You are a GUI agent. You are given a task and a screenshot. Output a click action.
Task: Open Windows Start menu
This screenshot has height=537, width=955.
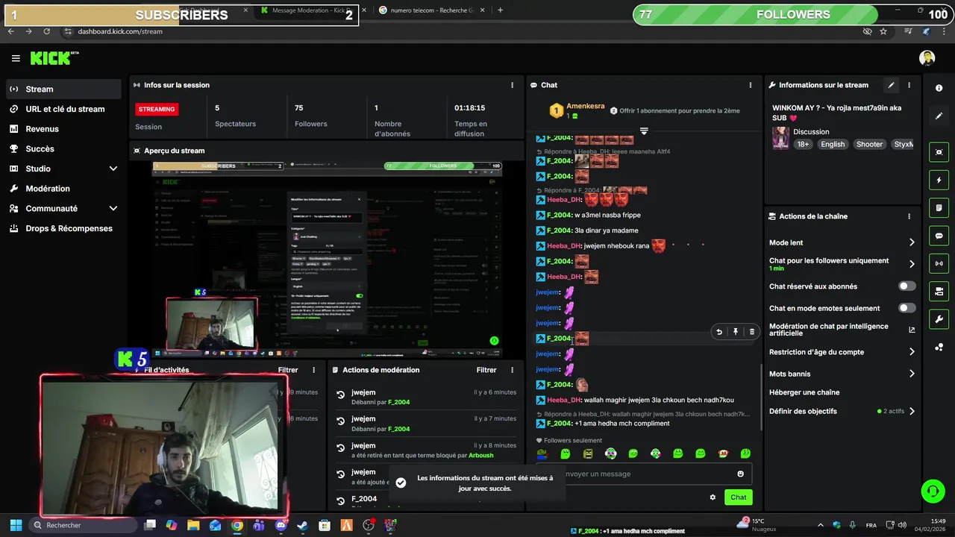[16, 525]
